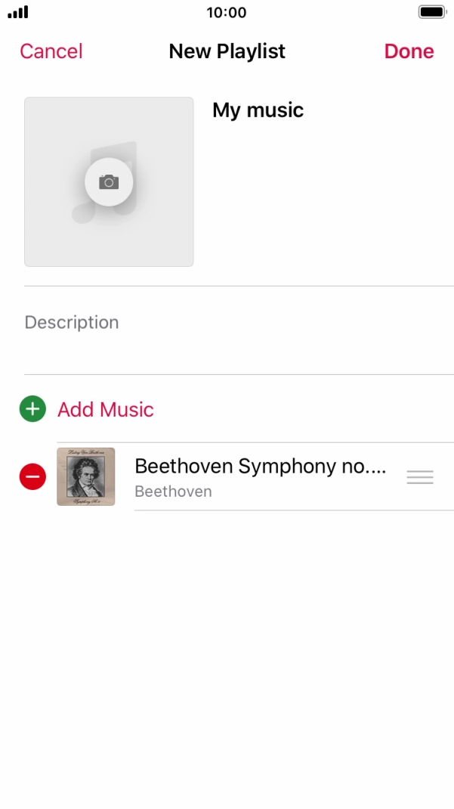Screen dimensions: 454x809
Task: Tap the battery icon in the status bar
Action: coord(432,13)
